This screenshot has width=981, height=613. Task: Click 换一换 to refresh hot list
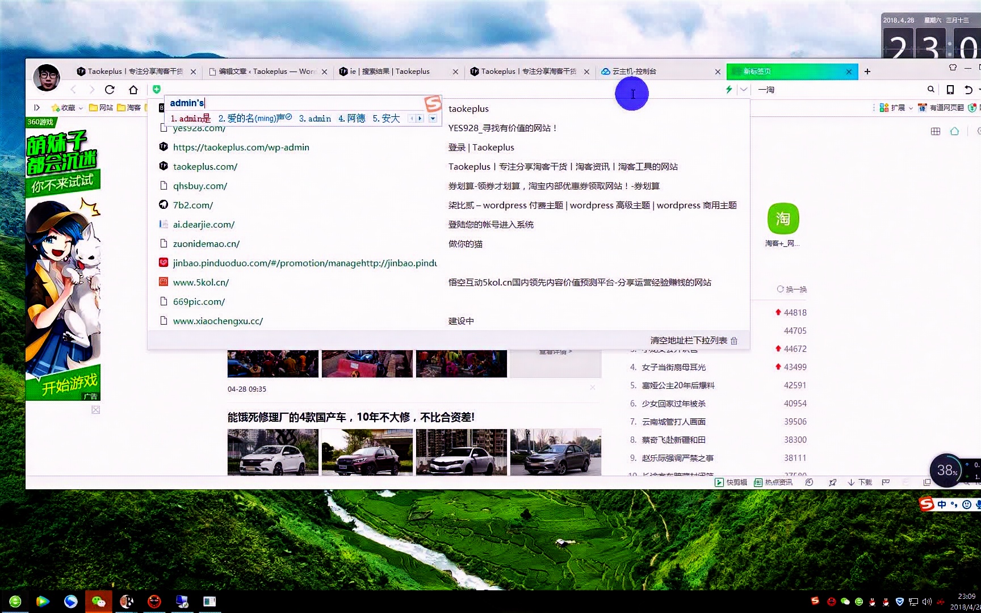click(792, 289)
